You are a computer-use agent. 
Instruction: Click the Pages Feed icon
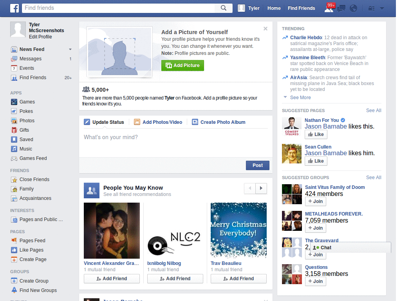14,241
